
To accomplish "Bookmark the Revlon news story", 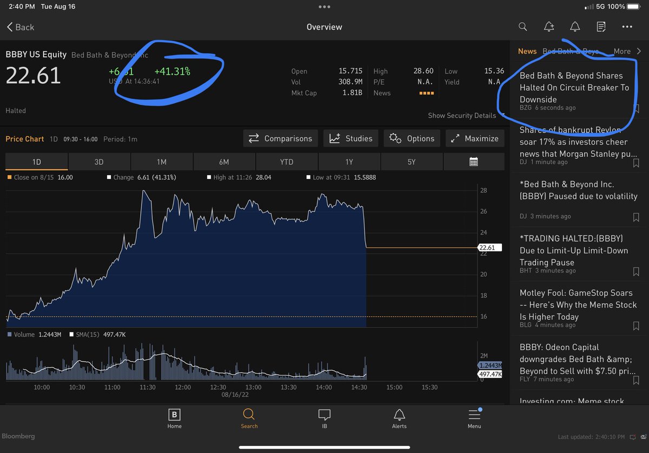I will (x=636, y=163).
